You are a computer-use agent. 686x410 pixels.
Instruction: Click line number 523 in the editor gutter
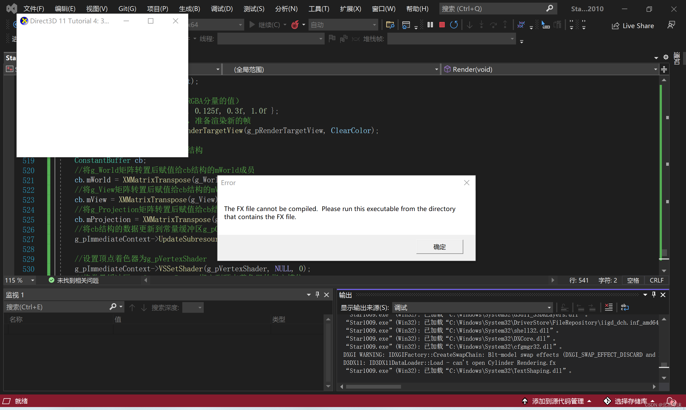28,200
